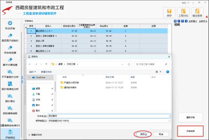Open the 组织 dropdown menu
Viewport: 209px width, 140px height.
point(32,72)
